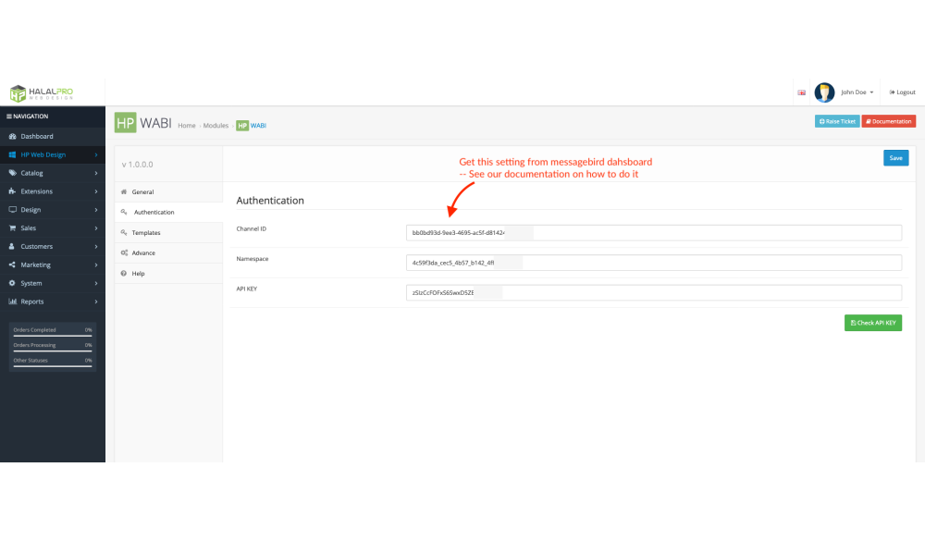The image size is (925, 541).
Task: Open the John Doe user dropdown
Action: point(857,92)
